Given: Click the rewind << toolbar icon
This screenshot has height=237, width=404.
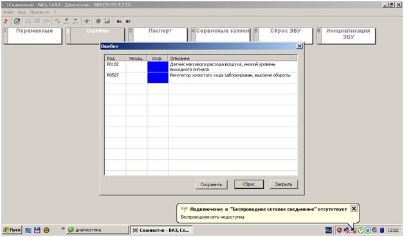Looking at the screenshot, I should click(x=28, y=21).
